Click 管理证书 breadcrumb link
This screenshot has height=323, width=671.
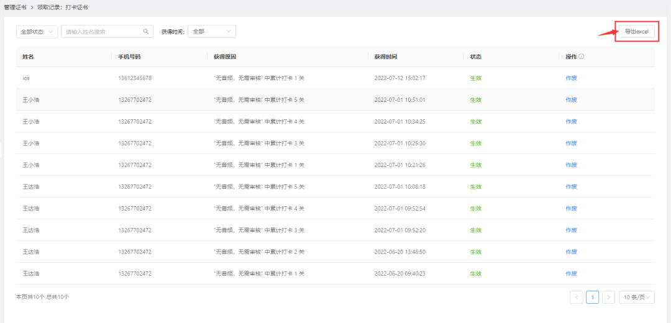click(15, 7)
